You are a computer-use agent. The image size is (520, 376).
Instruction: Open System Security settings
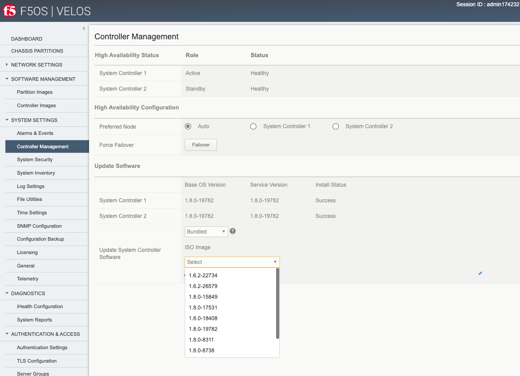click(x=35, y=159)
